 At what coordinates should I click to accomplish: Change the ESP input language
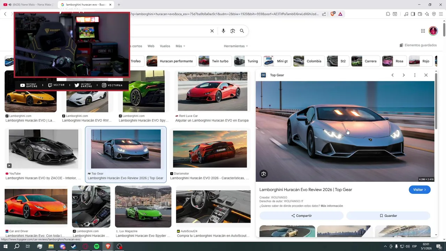pyautogui.click(x=414, y=246)
